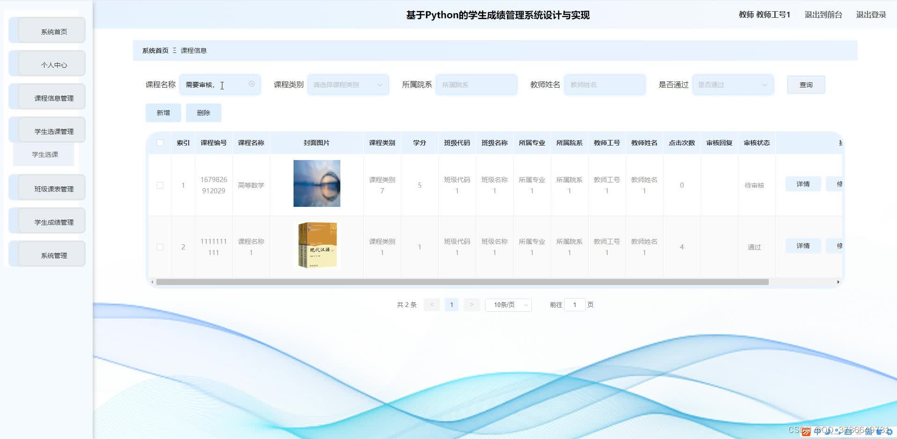897x439 pixels.
Task: Open 系统管理 in the sidebar
Action: tap(47, 254)
